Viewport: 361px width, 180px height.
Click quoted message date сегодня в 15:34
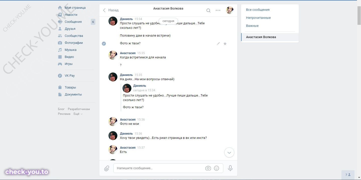click(x=144, y=90)
